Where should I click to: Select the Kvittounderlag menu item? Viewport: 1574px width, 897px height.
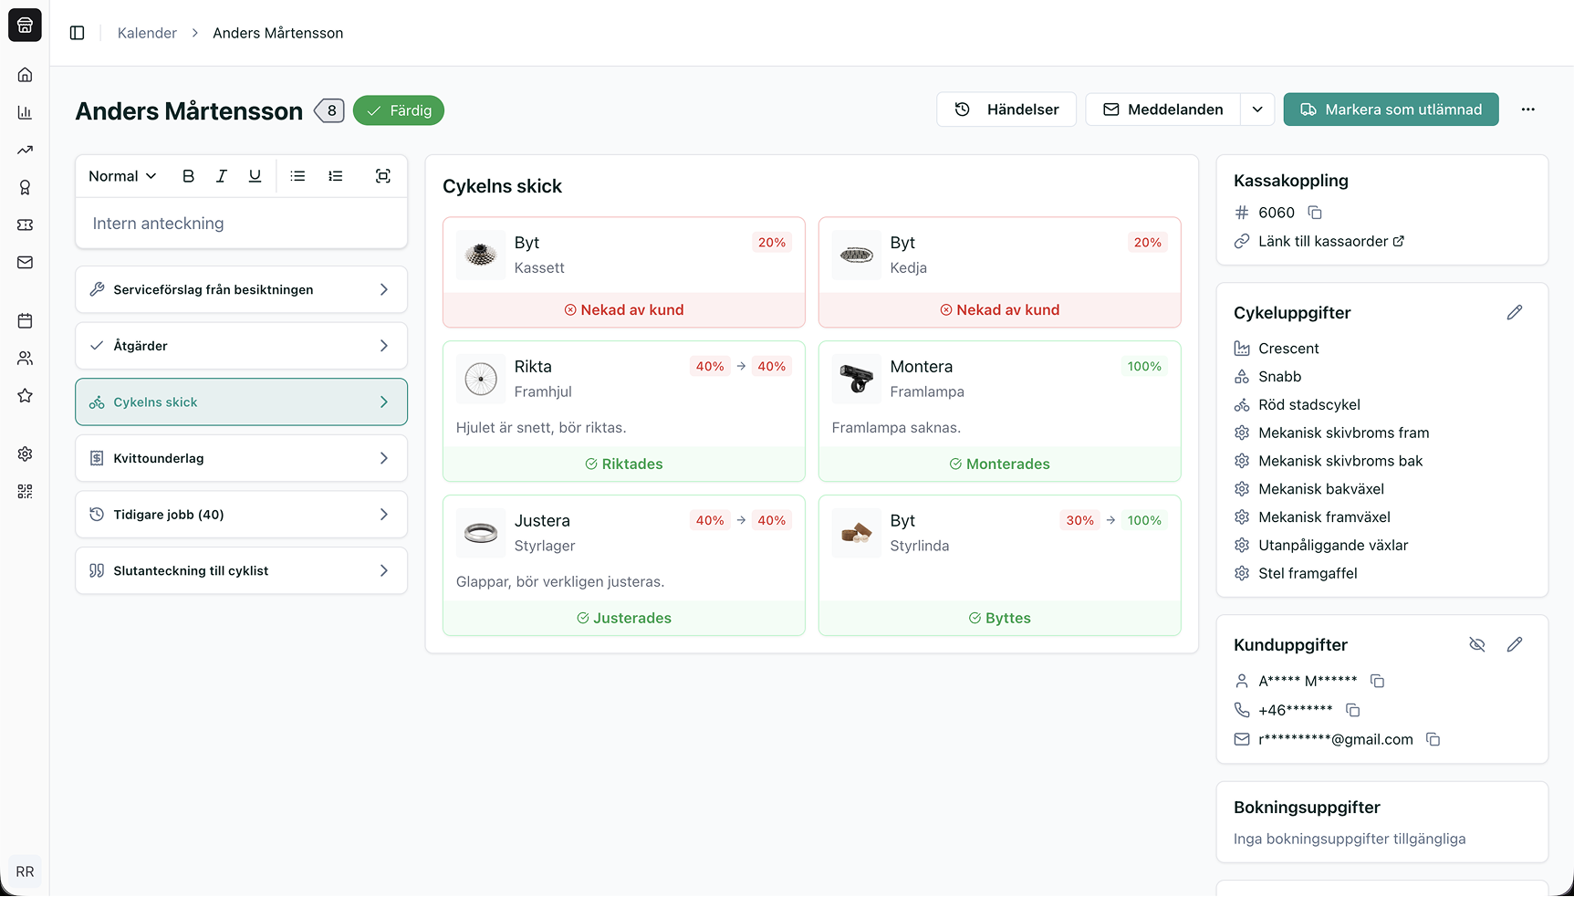pyautogui.click(x=241, y=458)
